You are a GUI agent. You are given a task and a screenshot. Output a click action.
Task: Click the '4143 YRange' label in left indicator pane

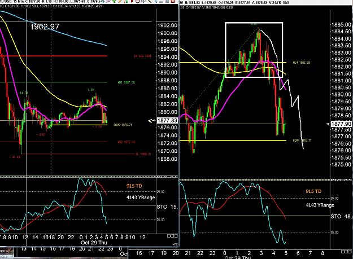(141, 197)
